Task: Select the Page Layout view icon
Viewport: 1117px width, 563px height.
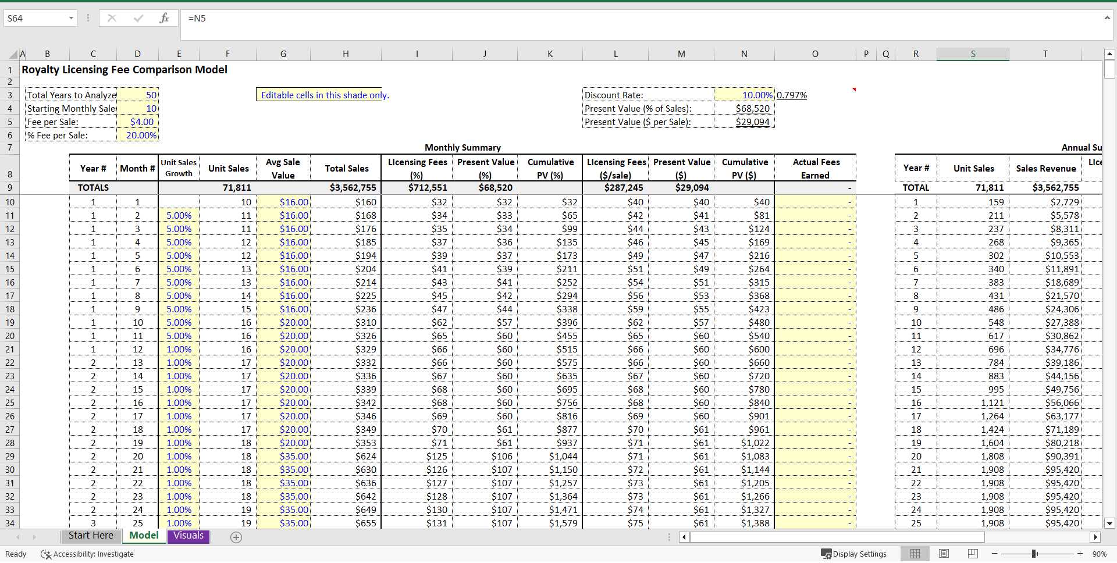Action: 944,554
